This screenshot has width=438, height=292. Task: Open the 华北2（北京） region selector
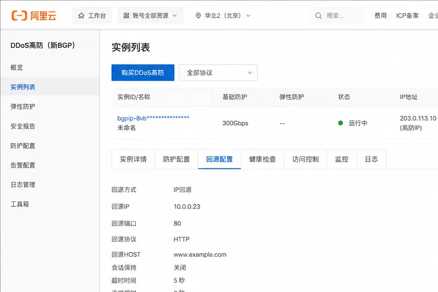pos(223,15)
